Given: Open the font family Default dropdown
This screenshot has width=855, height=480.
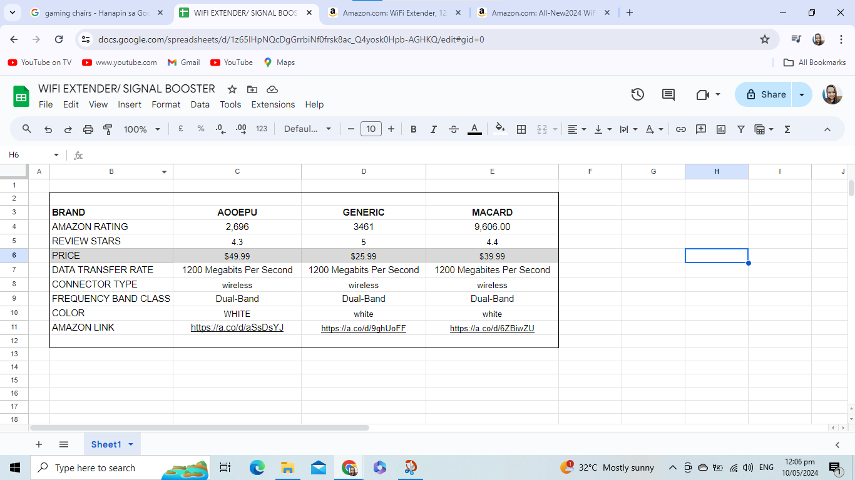Looking at the screenshot, I should 308,129.
